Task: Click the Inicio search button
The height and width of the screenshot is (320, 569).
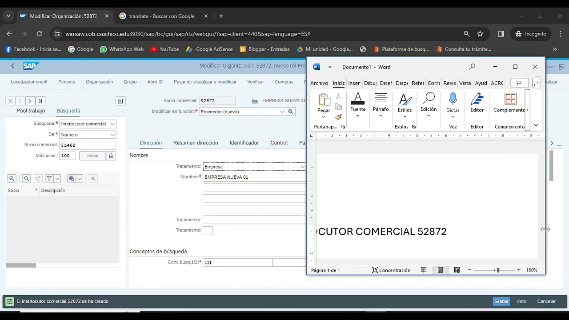Action: (92, 156)
